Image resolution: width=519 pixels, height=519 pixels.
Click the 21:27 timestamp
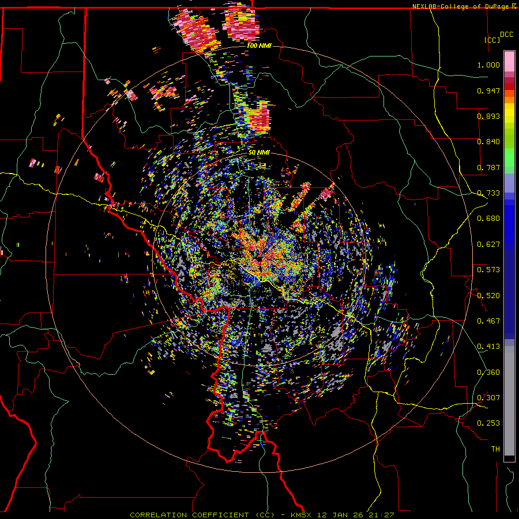pyautogui.click(x=382, y=515)
